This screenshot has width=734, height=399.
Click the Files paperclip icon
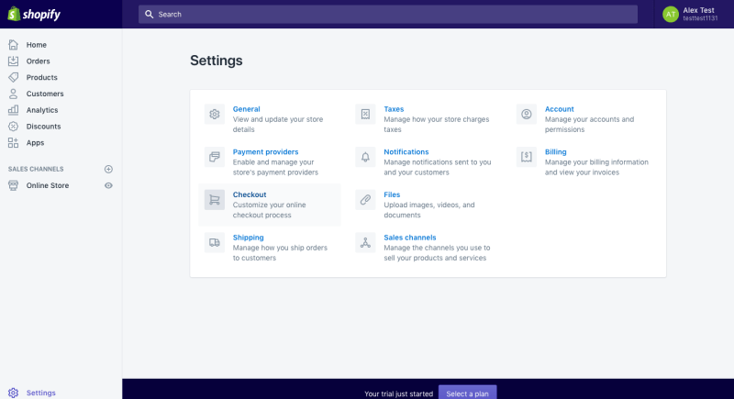(365, 200)
